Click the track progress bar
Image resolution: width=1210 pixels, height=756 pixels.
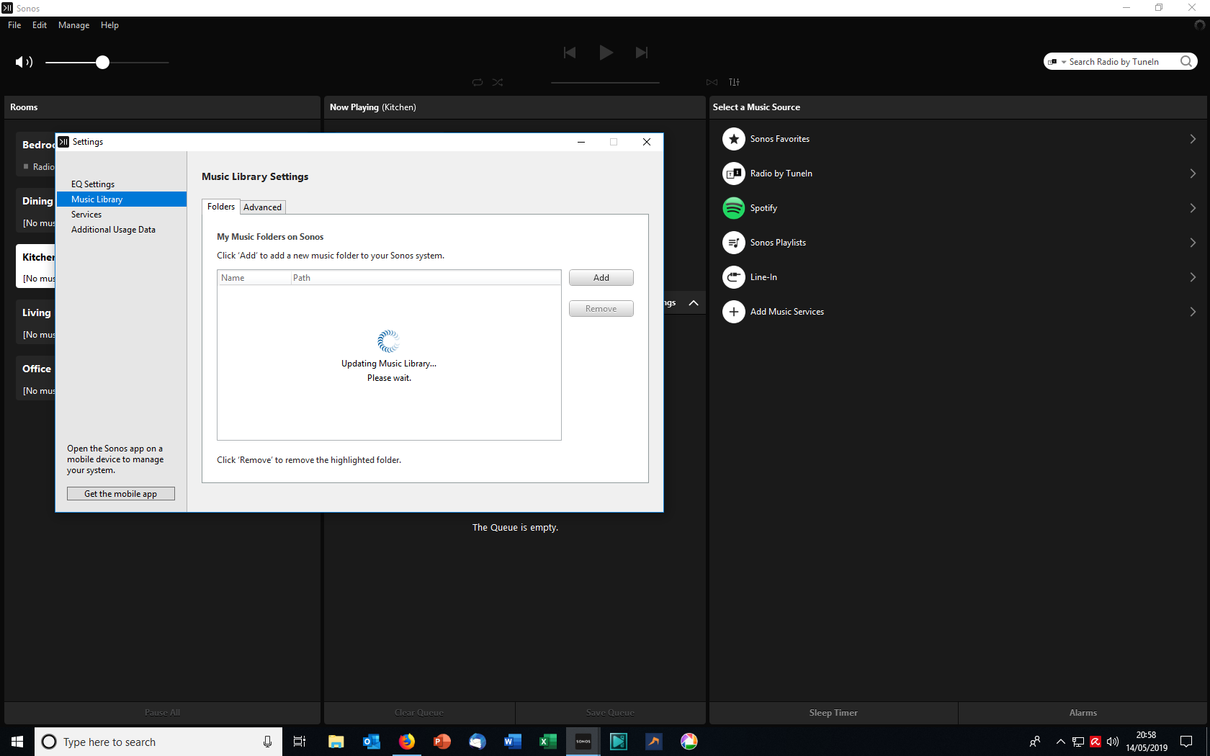(x=605, y=83)
